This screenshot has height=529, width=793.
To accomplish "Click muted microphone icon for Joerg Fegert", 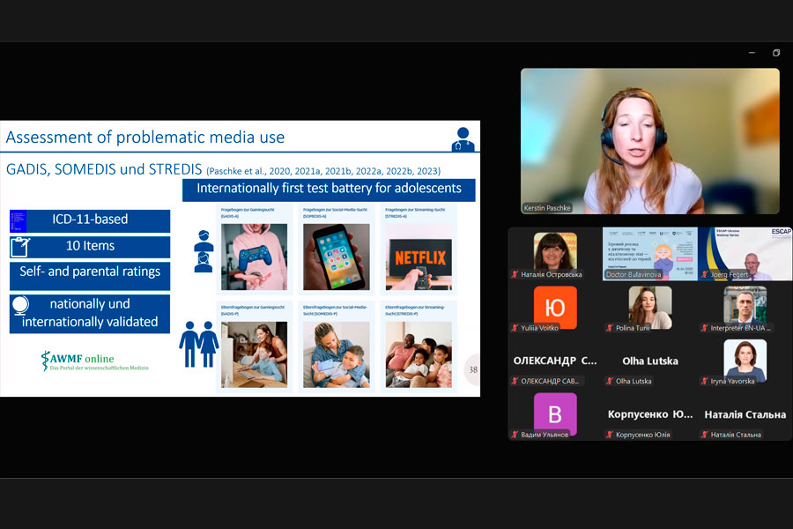I will coord(705,275).
